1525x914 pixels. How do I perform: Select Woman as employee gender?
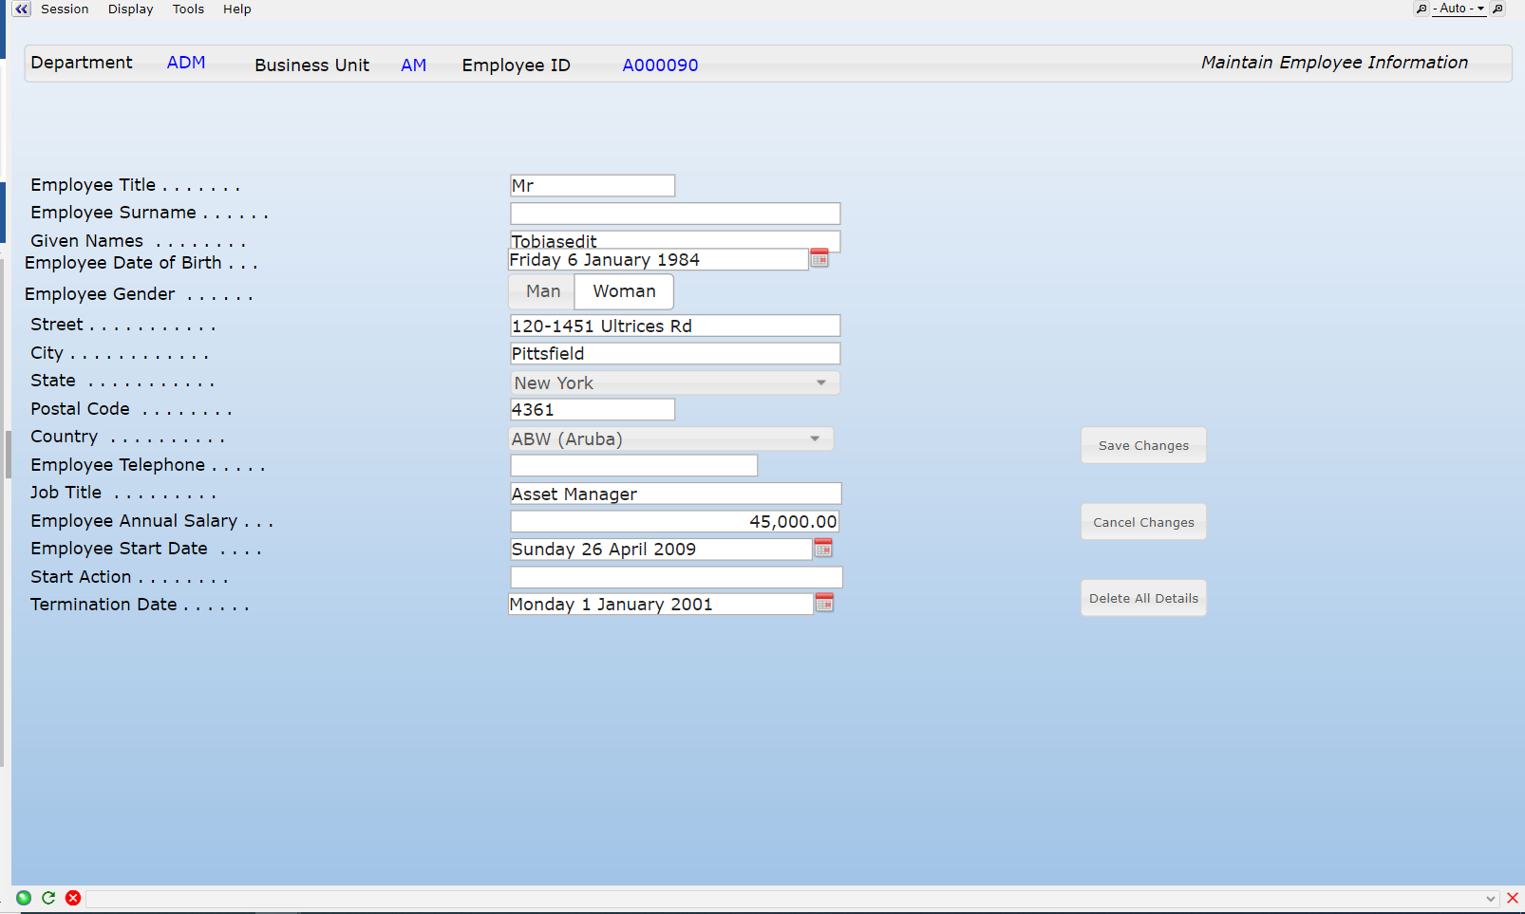[624, 291]
